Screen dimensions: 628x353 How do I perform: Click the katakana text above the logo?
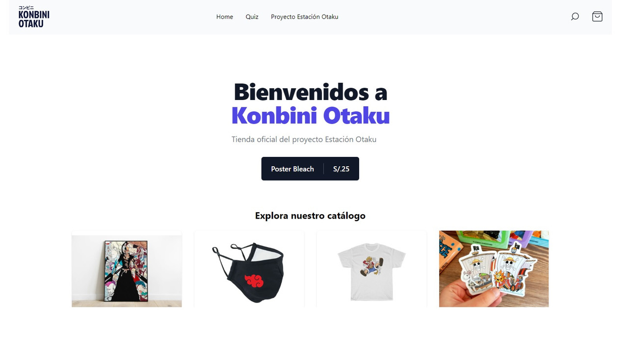pos(26,7)
